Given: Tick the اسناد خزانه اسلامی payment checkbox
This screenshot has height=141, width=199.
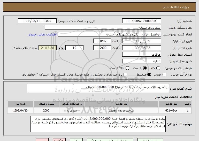Looking at the screenshot, I should coord(125,75).
